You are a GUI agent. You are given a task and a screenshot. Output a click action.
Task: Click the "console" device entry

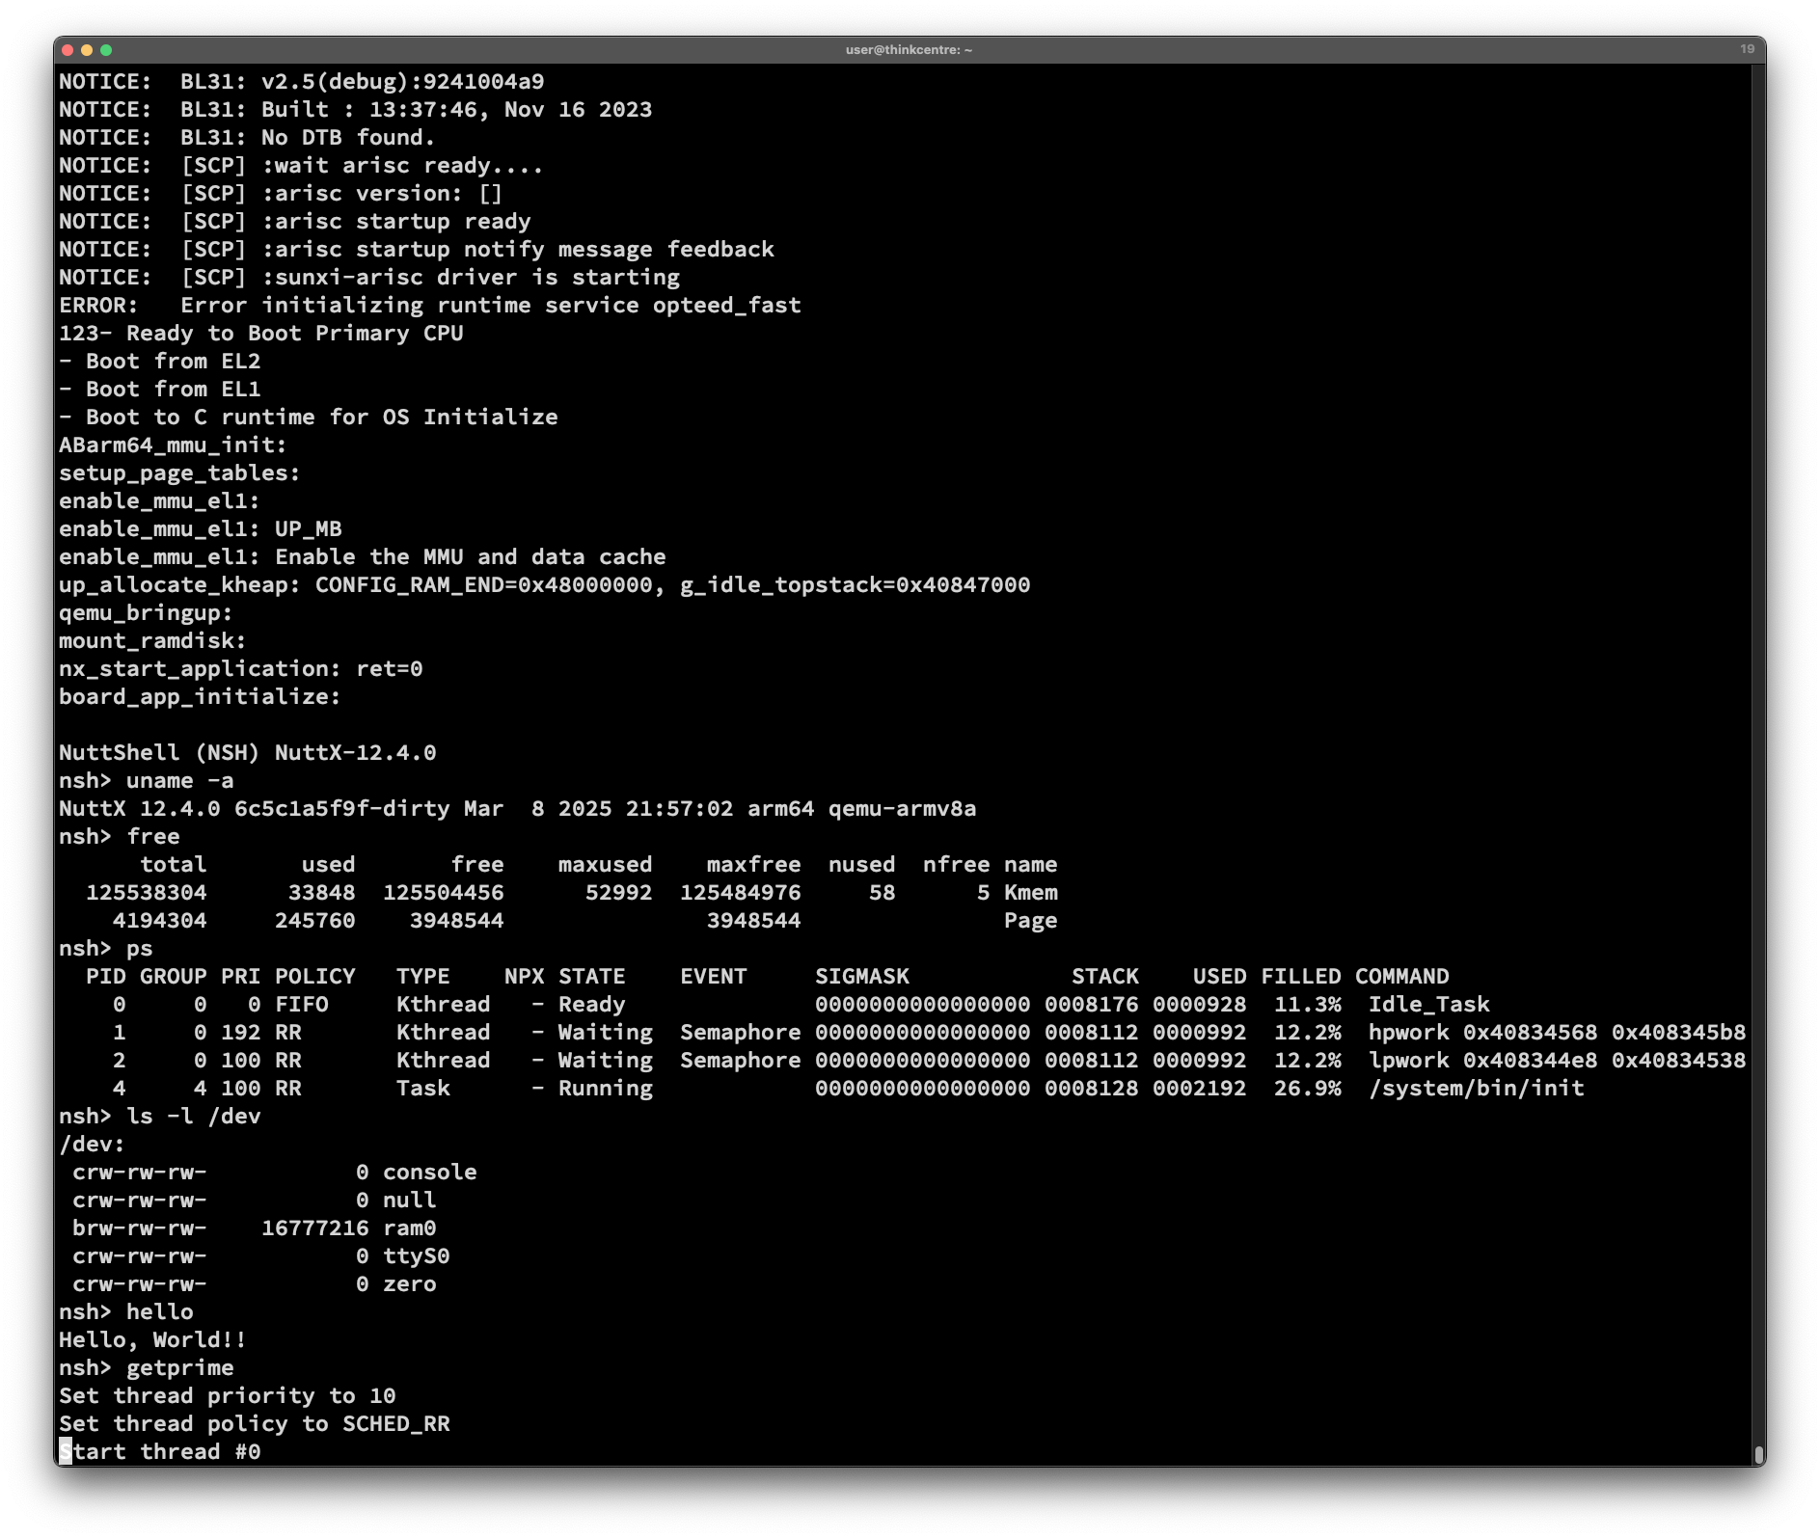[430, 1172]
